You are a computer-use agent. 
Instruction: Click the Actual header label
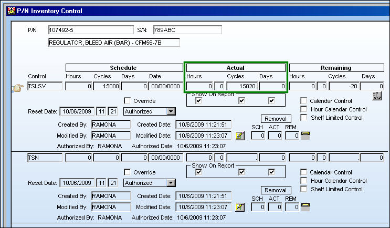[235, 68]
